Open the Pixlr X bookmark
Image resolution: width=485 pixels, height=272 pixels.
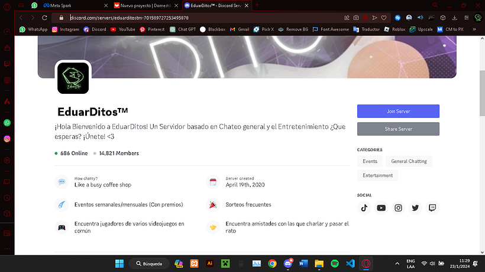point(264,30)
